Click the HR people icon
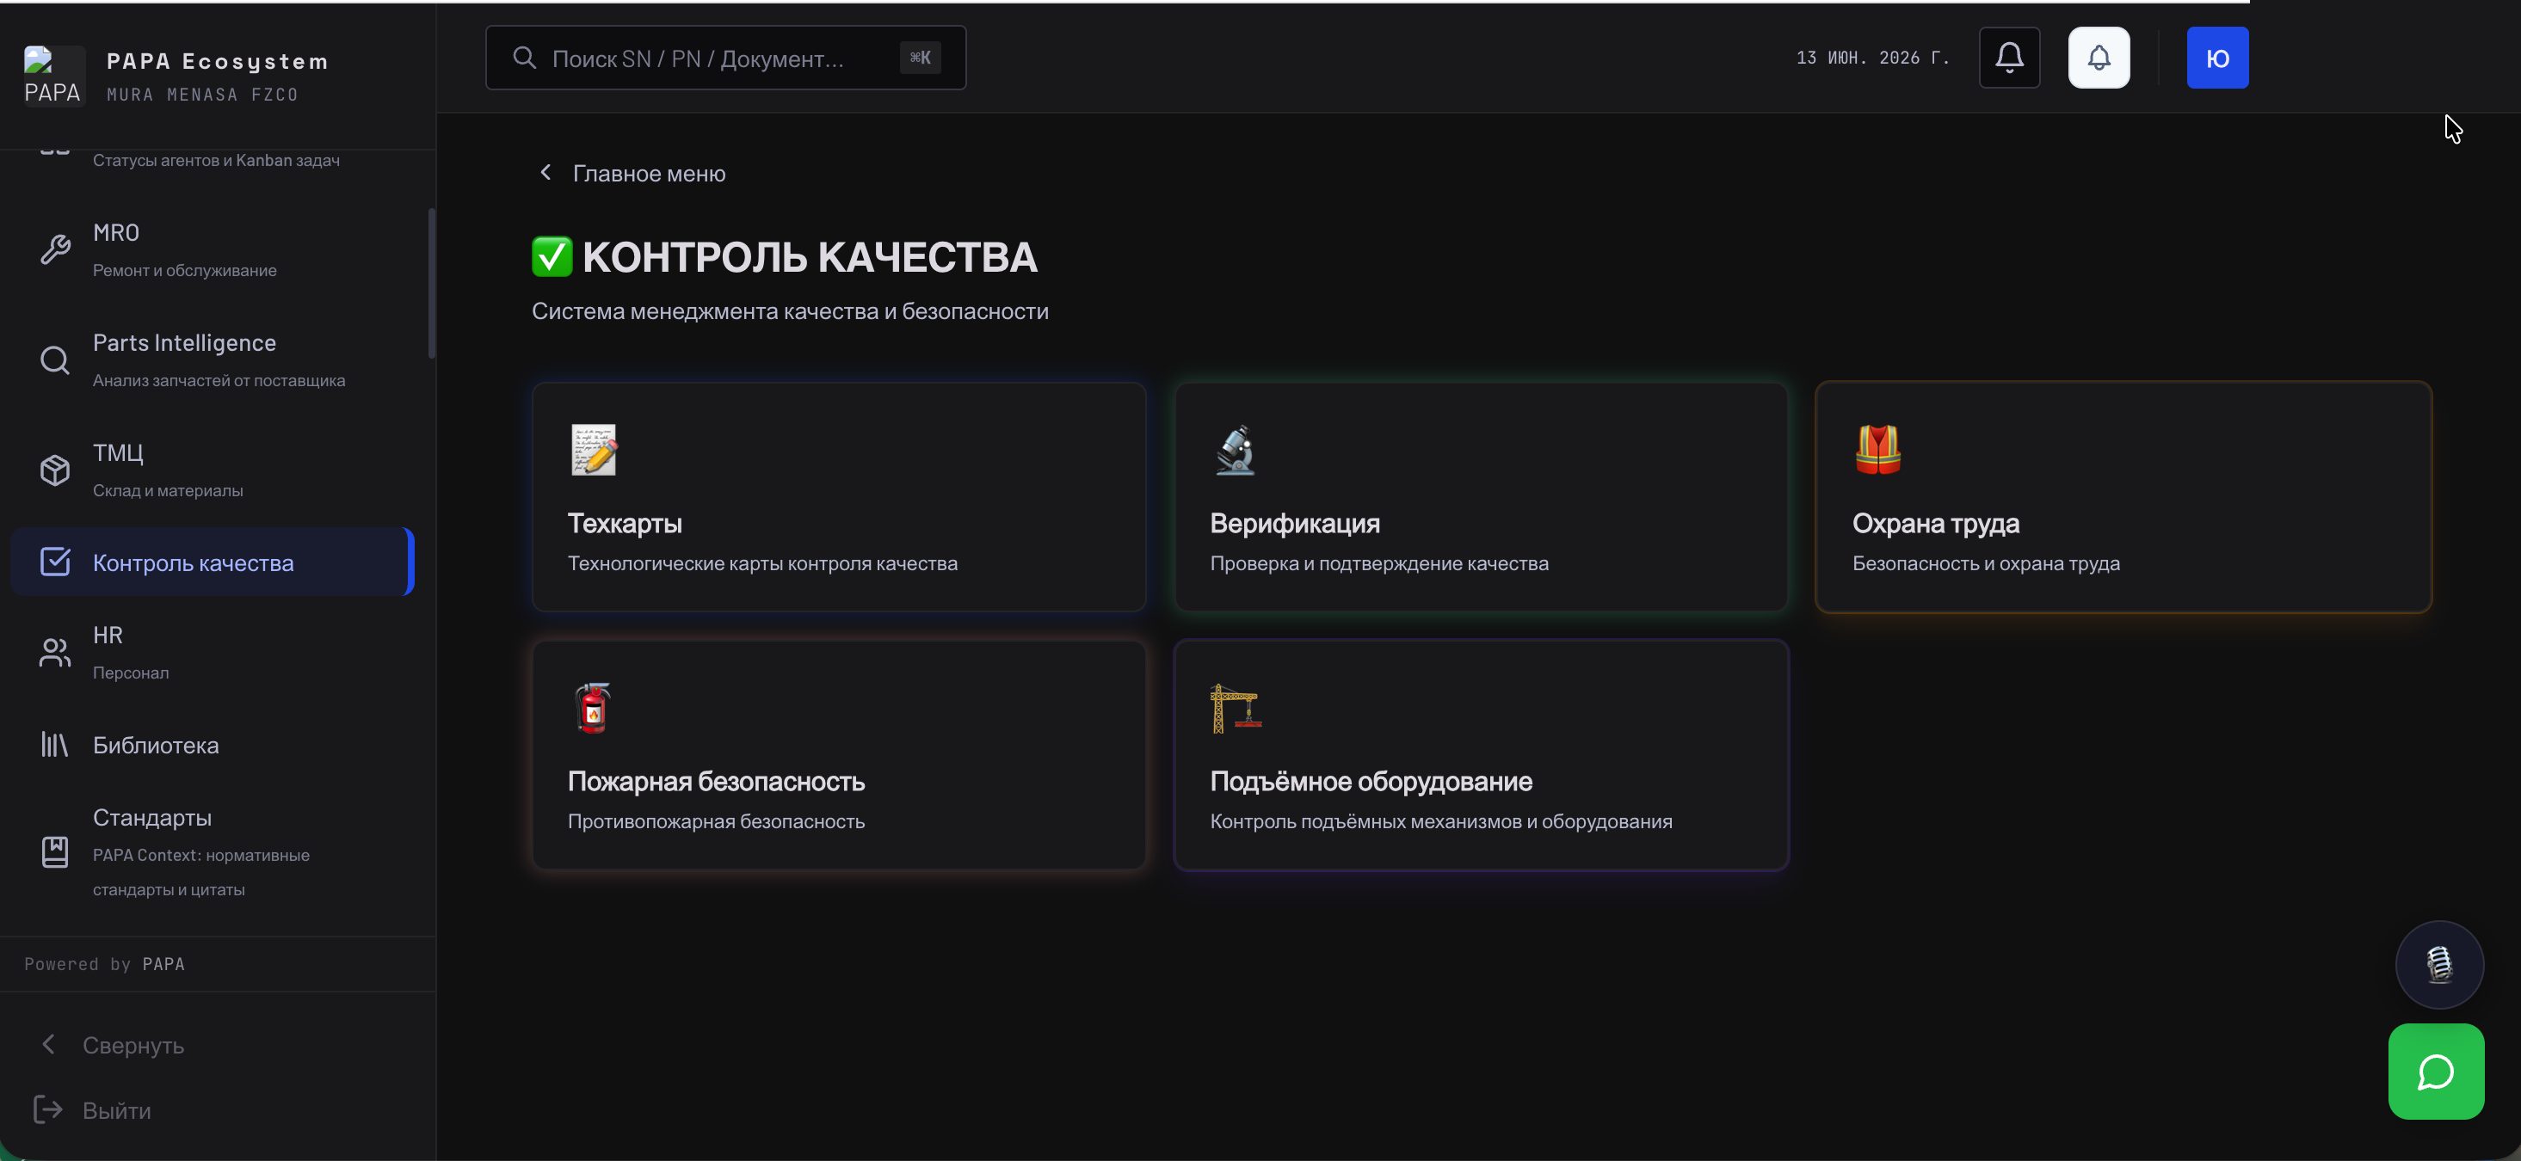 [55, 653]
